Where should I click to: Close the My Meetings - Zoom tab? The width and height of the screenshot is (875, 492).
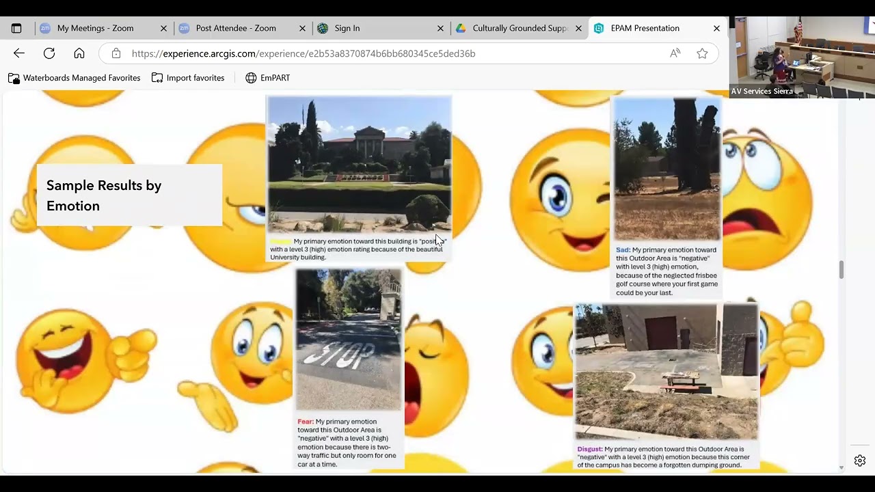[163, 28]
